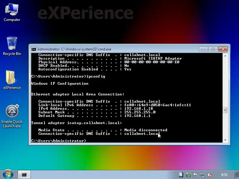Close the Administrator cmd.exe window
The height and width of the screenshot is (179, 239).
pos(223,49)
